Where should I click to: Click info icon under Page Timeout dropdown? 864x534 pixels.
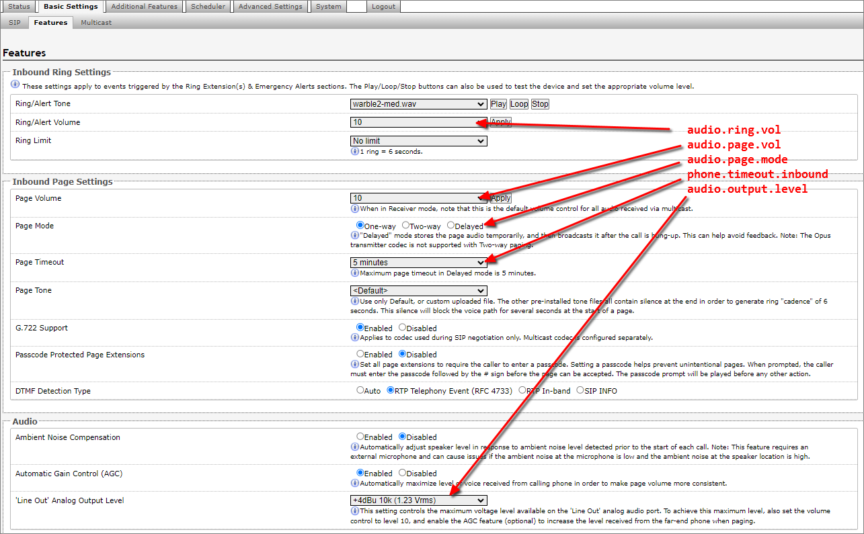354,273
